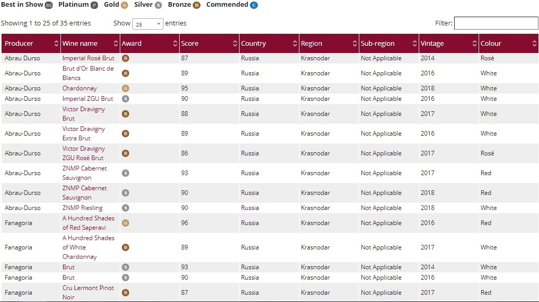Viewport: 539px width, 302px height.
Task: Click the Bronze legend badge icon
Action: pyautogui.click(x=196, y=5)
